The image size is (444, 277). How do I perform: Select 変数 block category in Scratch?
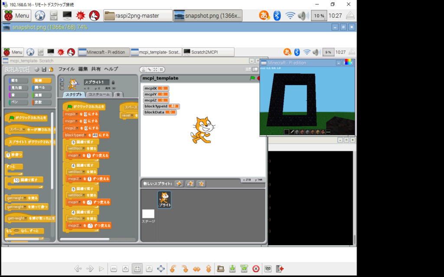click(42, 102)
